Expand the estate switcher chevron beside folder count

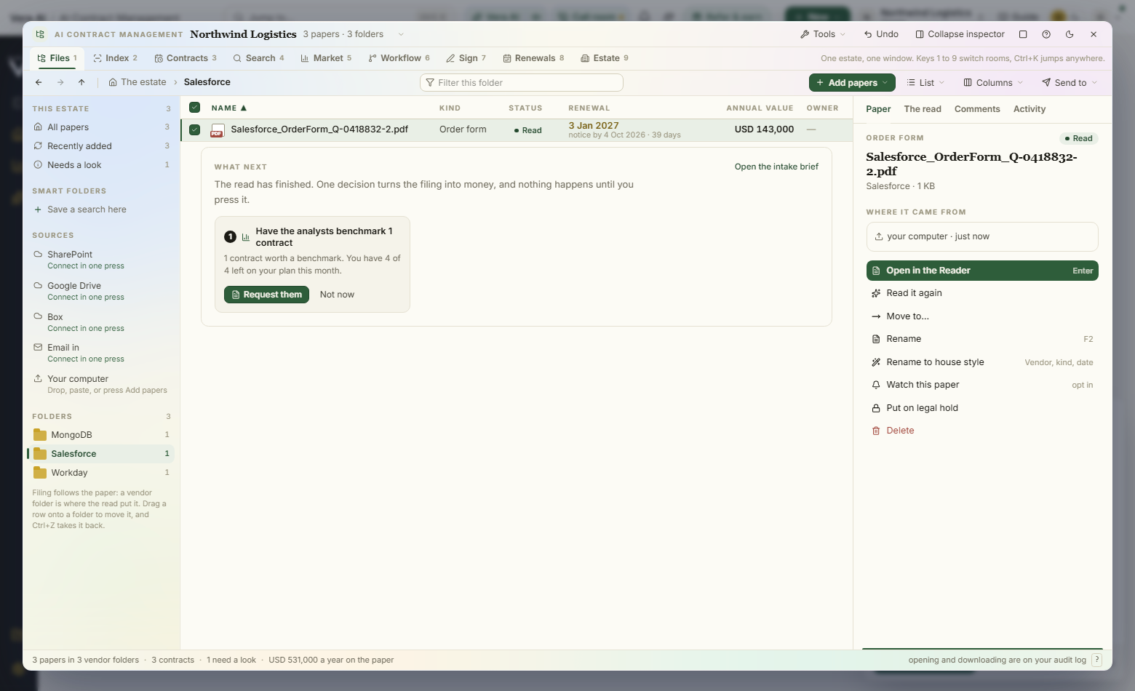coord(401,34)
